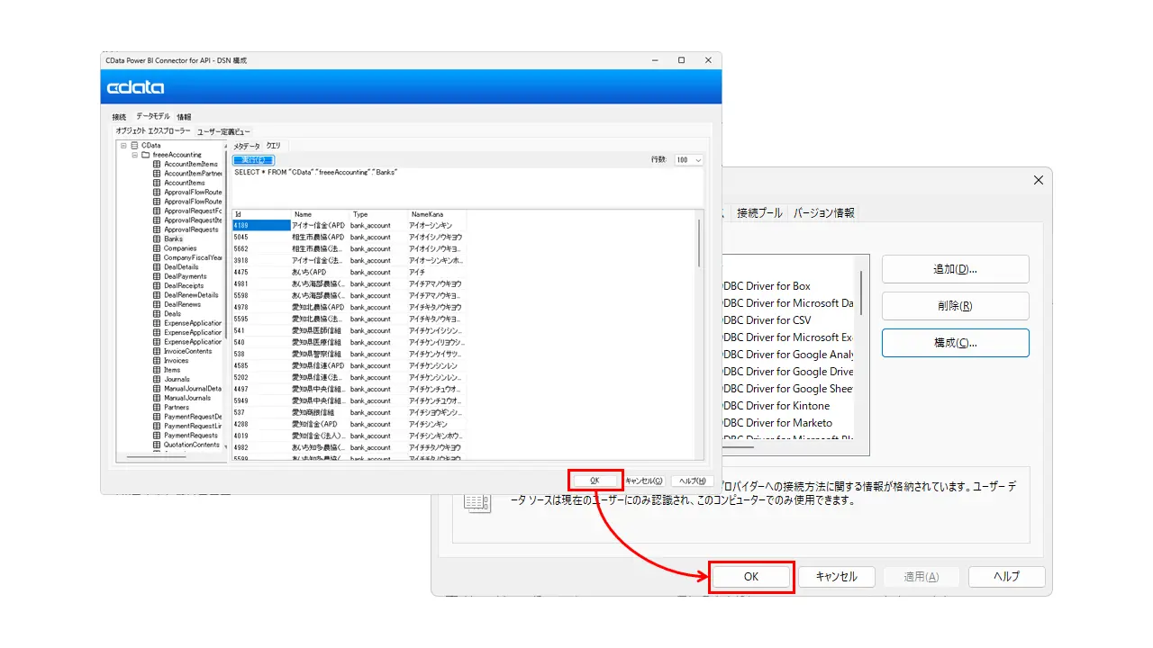Click into the SQL query text box
The image size is (1153, 648).
click(467, 186)
